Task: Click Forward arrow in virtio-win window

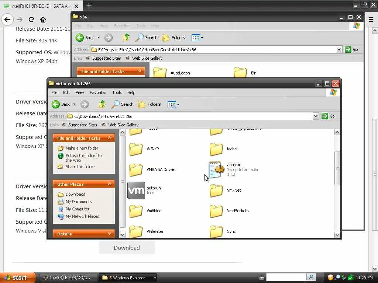Action: (x=85, y=104)
